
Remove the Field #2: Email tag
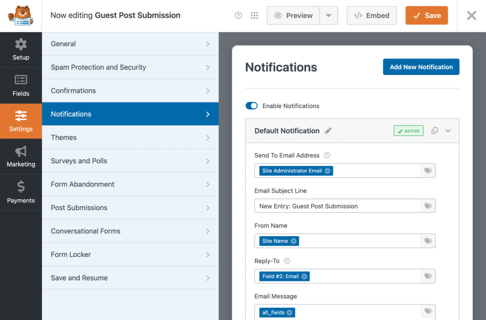[304, 276]
